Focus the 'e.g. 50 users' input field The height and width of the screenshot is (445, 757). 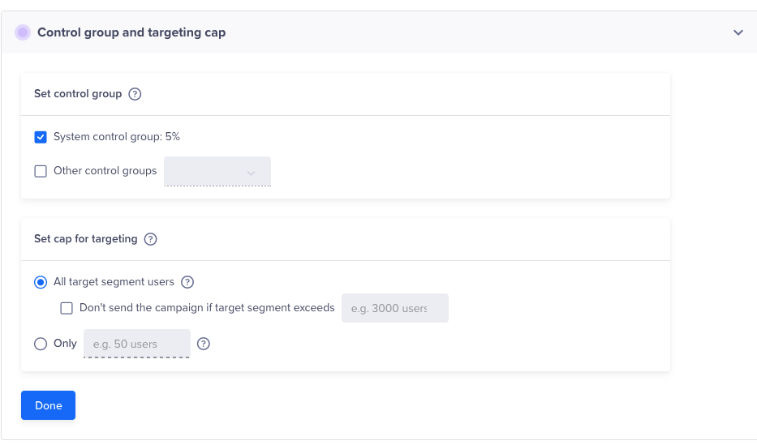click(136, 344)
